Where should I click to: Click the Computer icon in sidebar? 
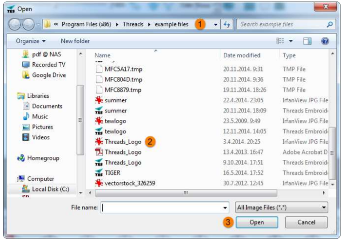pyautogui.click(x=21, y=179)
